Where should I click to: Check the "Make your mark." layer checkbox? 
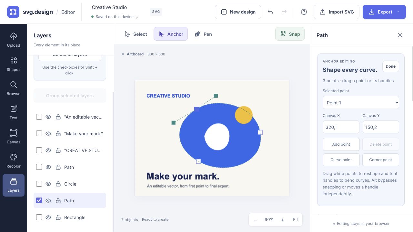39,133
